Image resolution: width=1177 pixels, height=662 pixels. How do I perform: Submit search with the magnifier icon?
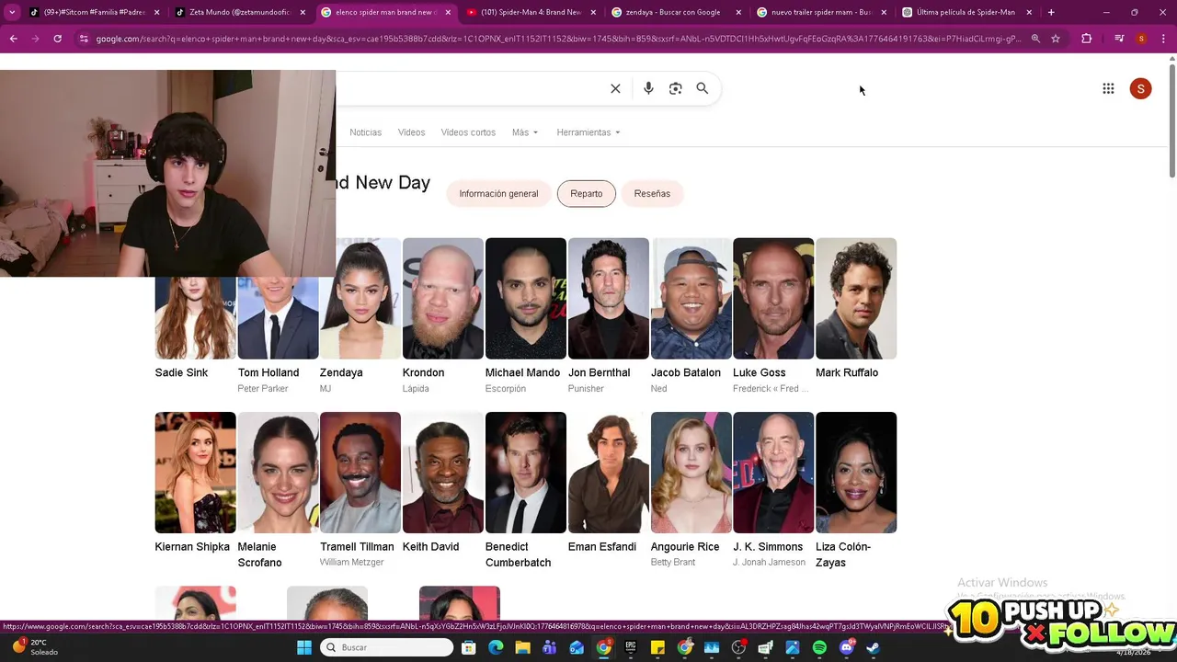click(x=703, y=88)
